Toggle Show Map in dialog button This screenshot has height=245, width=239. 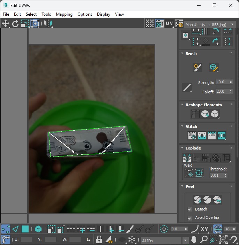159,24
